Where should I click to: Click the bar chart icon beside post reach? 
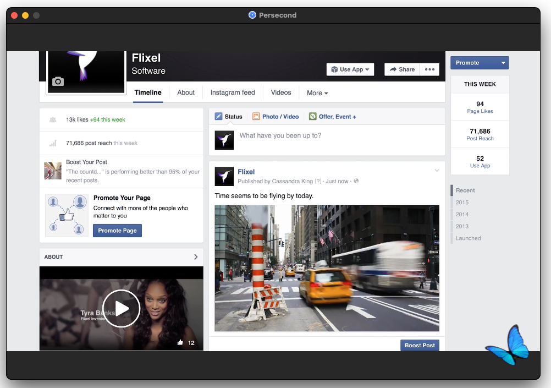pyautogui.click(x=53, y=143)
